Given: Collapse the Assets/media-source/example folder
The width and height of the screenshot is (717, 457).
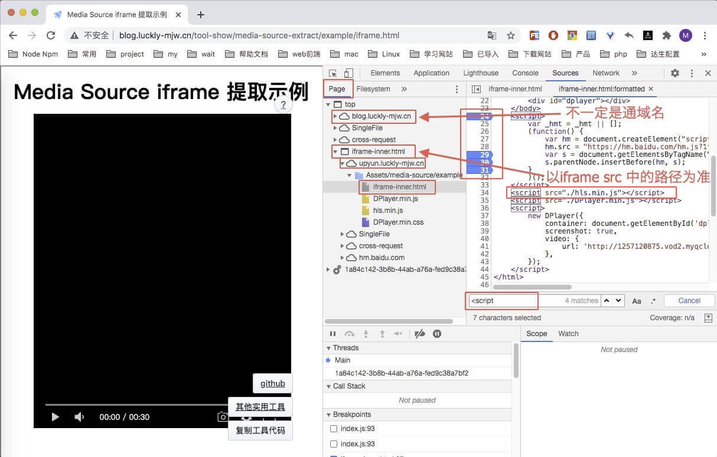Looking at the screenshot, I should pyautogui.click(x=350, y=175).
